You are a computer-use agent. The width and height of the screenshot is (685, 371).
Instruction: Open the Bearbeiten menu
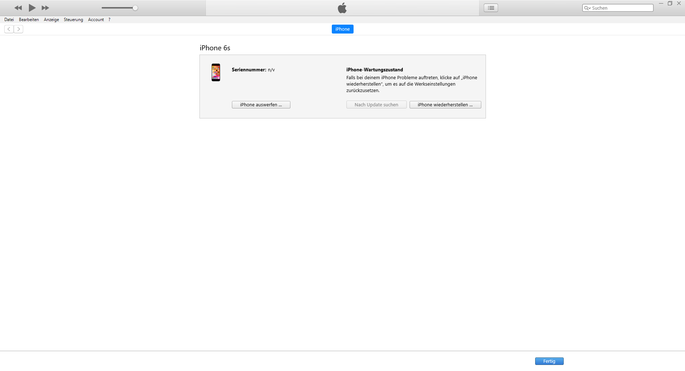(x=29, y=20)
